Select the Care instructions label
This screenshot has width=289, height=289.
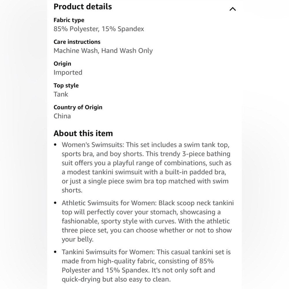[x=77, y=42]
